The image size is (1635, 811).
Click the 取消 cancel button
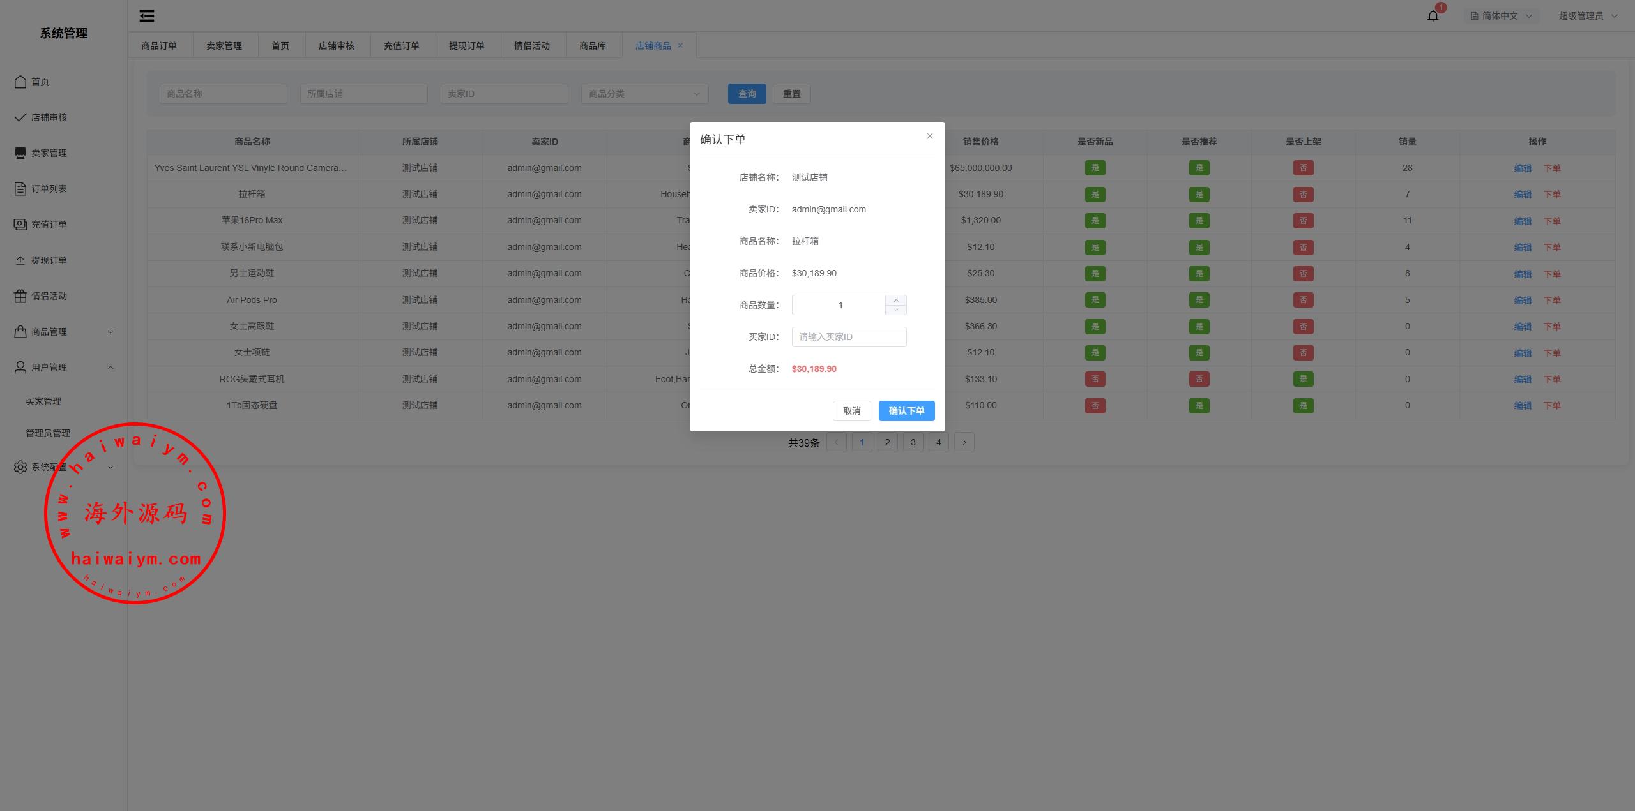tap(851, 411)
